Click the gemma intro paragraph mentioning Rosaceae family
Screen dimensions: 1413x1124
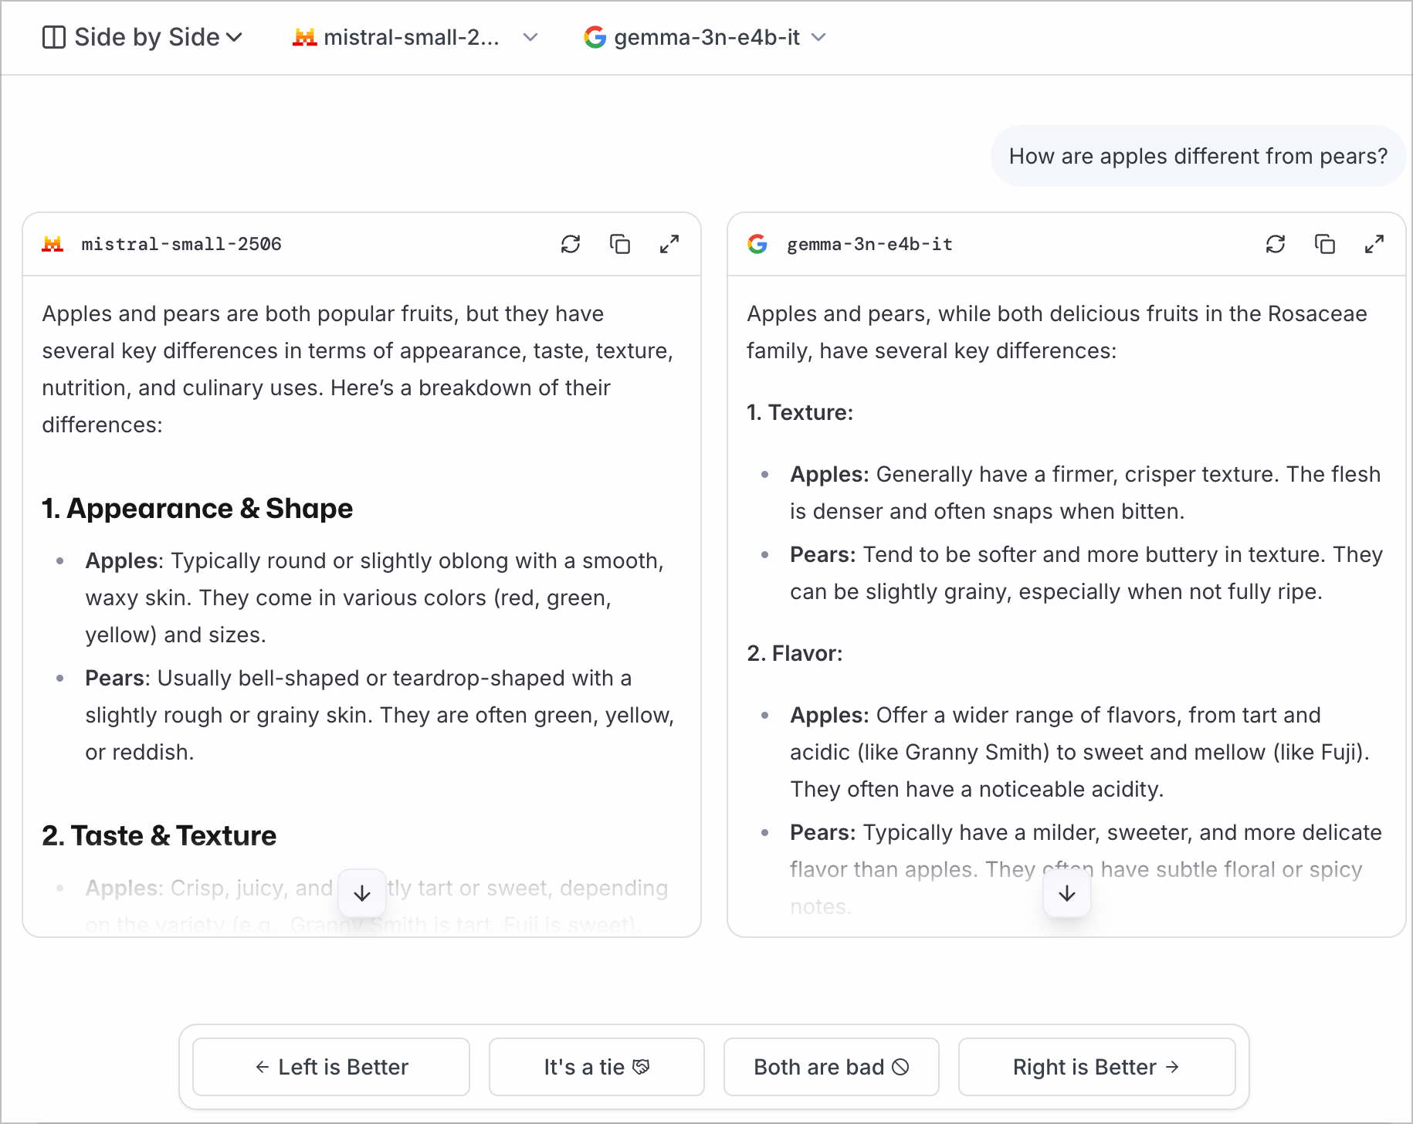[x=1057, y=332]
